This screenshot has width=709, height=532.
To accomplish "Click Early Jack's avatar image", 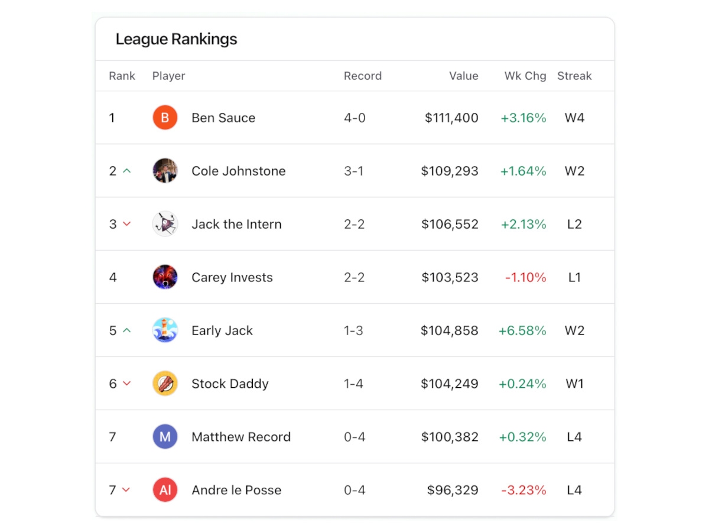I will tap(165, 330).
